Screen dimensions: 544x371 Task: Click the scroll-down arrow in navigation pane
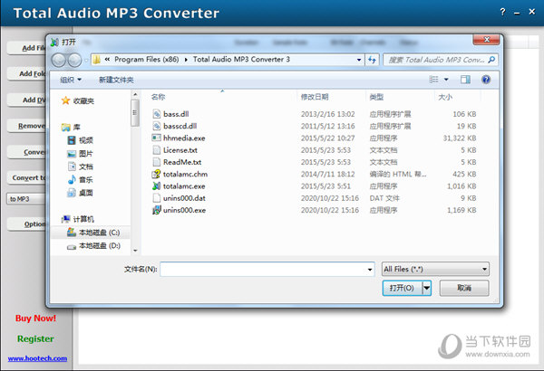tap(135, 250)
